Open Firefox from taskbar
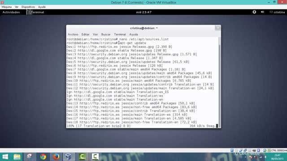This screenshot has height=161, width=287. tap(56, 157)
